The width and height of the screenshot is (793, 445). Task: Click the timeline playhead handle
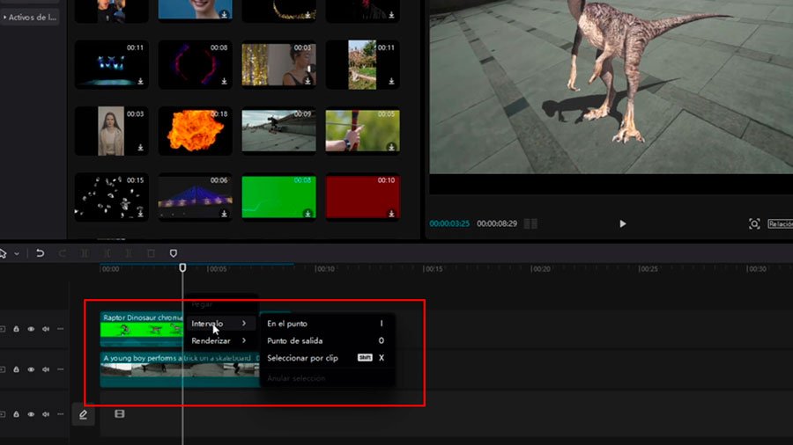[x=182, y=268]
